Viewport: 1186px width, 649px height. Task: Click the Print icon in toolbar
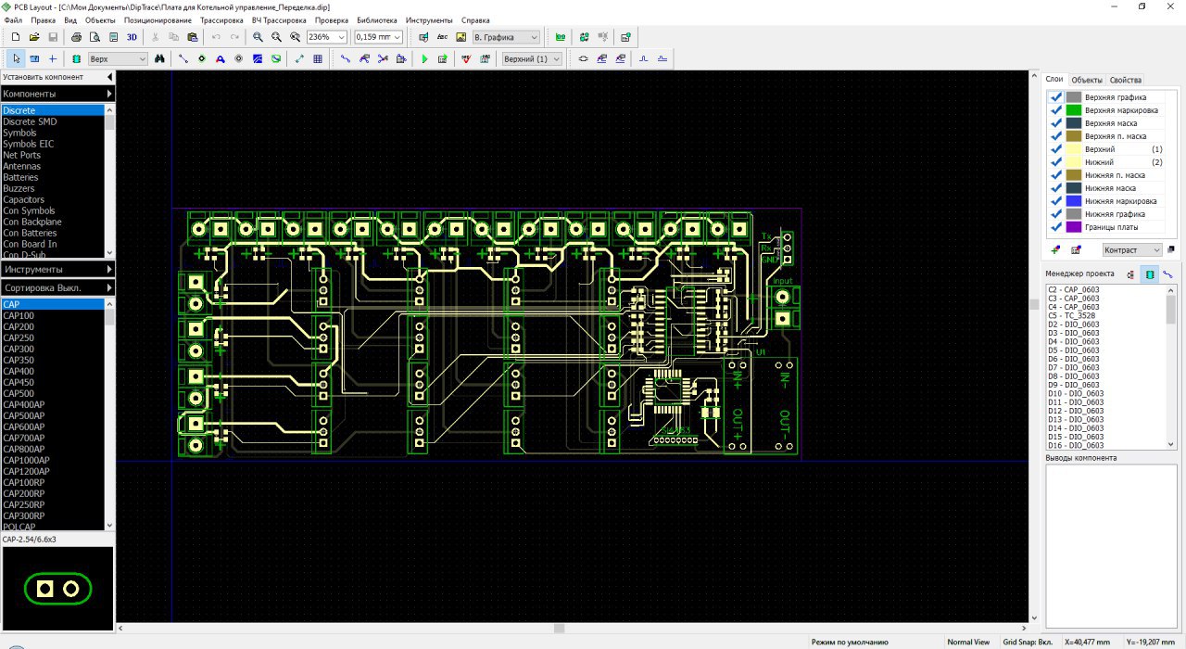[x=77, y=37]
